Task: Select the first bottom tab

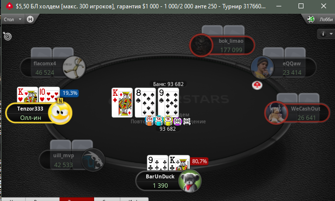Action: pyautogui.click(x=13, y=200)
